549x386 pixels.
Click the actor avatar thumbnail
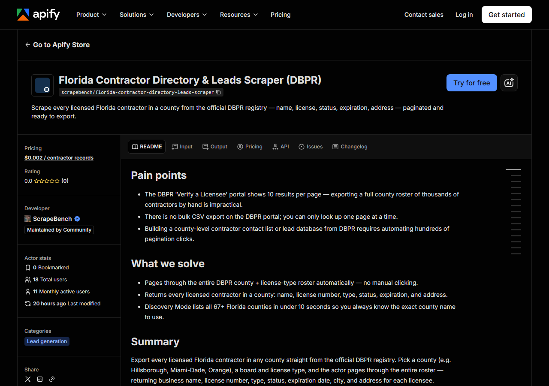coord(42,85)
